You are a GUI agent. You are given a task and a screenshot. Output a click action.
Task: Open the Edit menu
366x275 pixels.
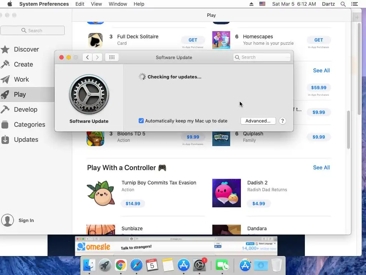coord(80,4)
